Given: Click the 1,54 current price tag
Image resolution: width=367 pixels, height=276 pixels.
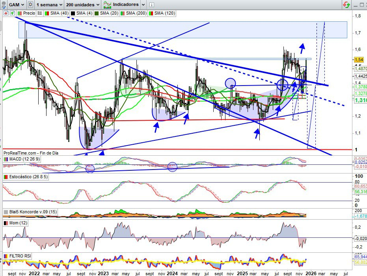Looking at the screenshot, I should click(359, 60).
